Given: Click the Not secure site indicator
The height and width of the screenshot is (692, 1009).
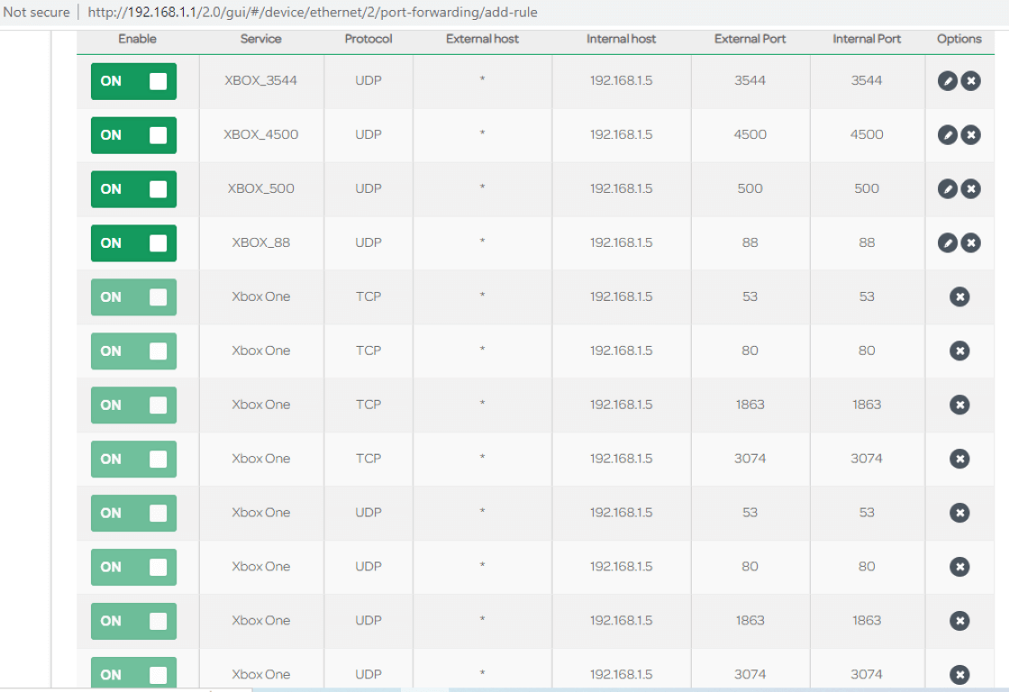Looking at the screenshot, I should coord(36,13).
